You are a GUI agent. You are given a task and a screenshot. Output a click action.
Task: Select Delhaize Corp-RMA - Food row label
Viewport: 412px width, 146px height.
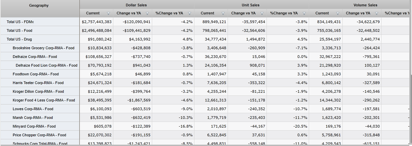(x=35, y=57)
